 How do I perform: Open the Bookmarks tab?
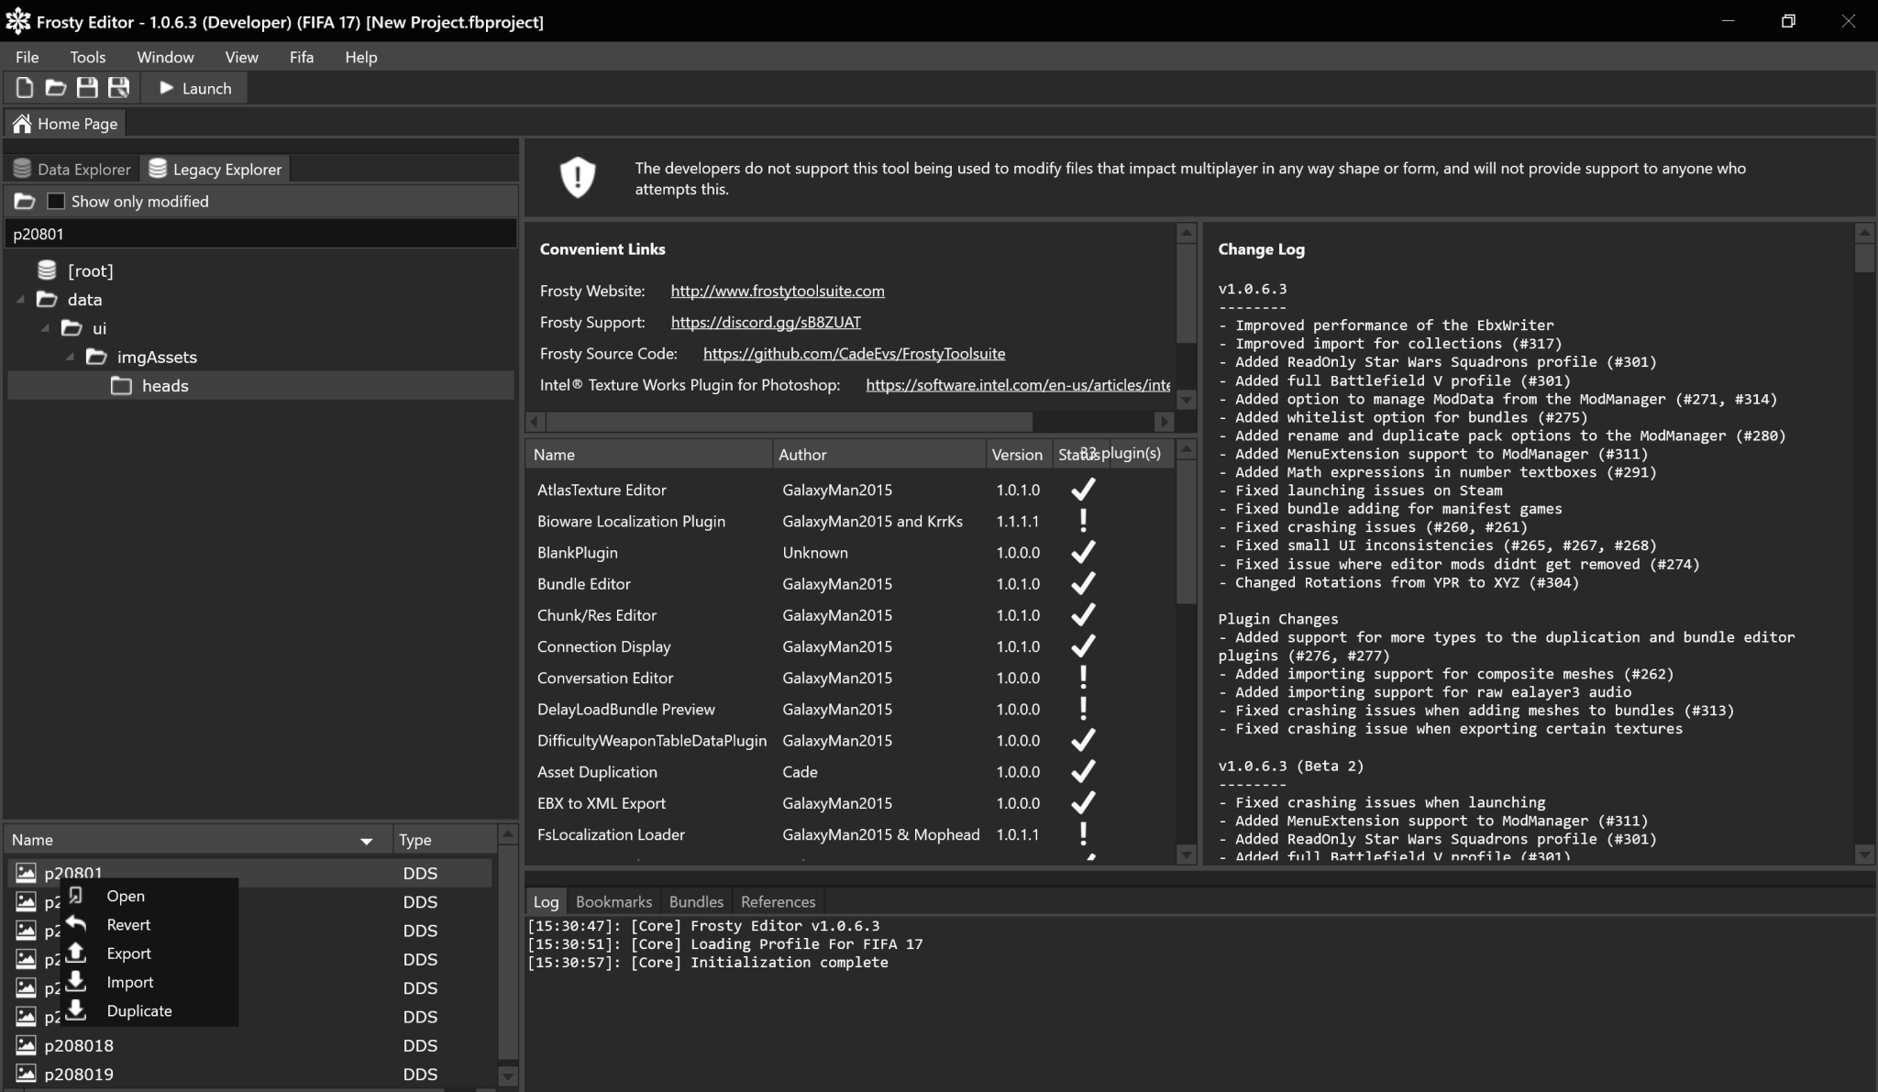click(613, 901)
